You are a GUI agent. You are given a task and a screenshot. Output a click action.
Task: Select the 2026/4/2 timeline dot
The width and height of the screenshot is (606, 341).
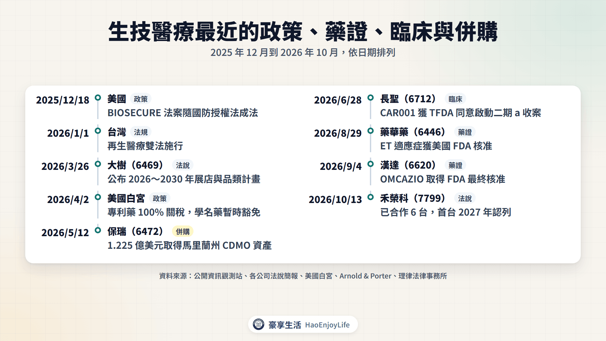click(98, 197)
